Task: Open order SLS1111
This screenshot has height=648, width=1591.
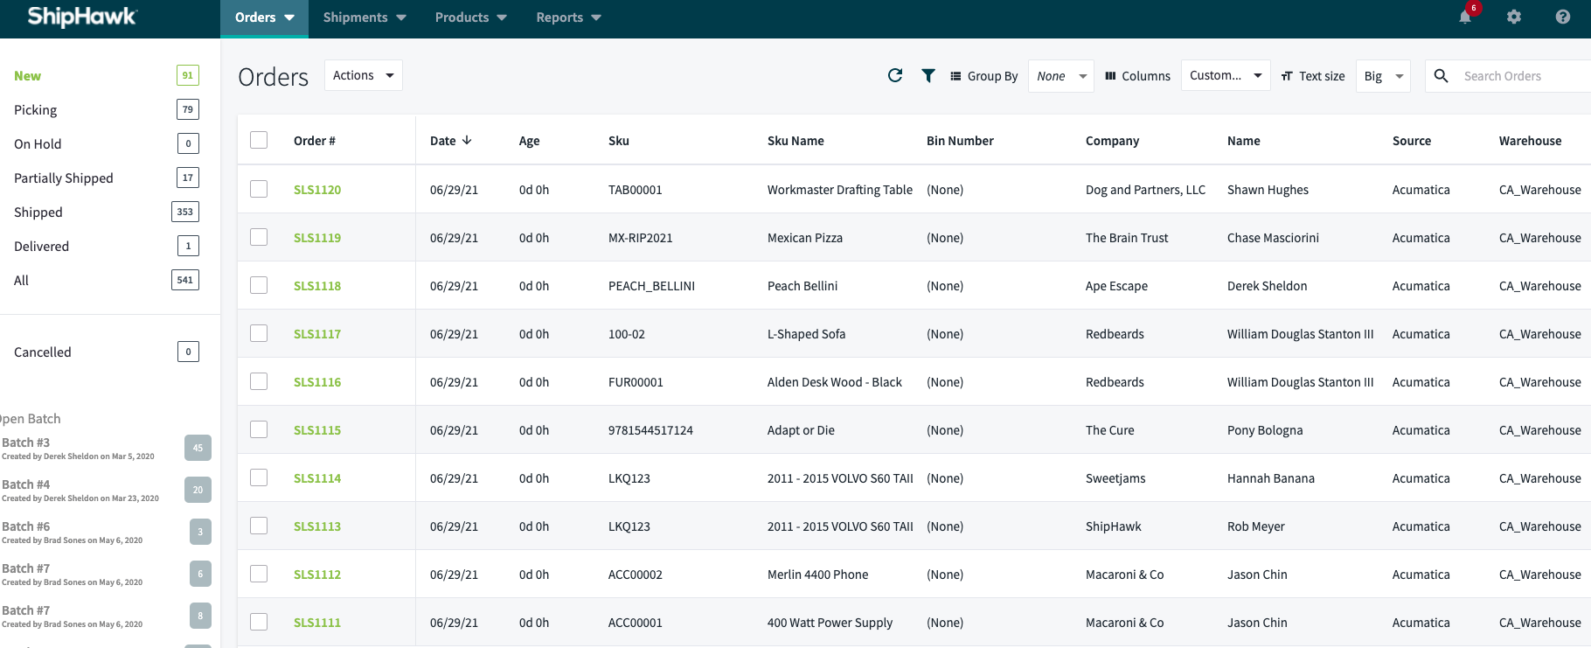Action: [x=317, y=623]
